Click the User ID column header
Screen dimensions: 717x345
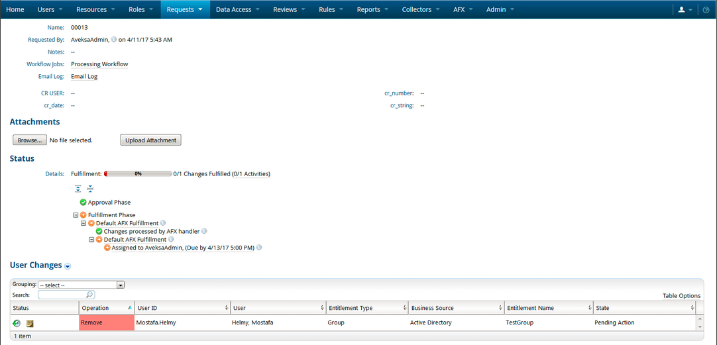(182, 308)
